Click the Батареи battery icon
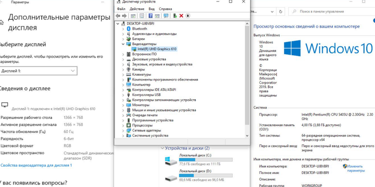The height and width of the screenshot is (187, 375). 129,38
